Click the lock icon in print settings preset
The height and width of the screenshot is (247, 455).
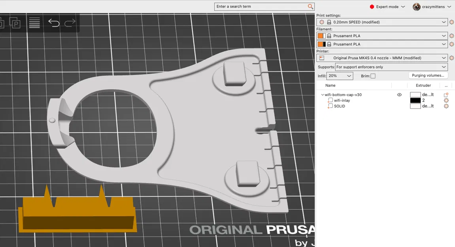click(329, 22)
